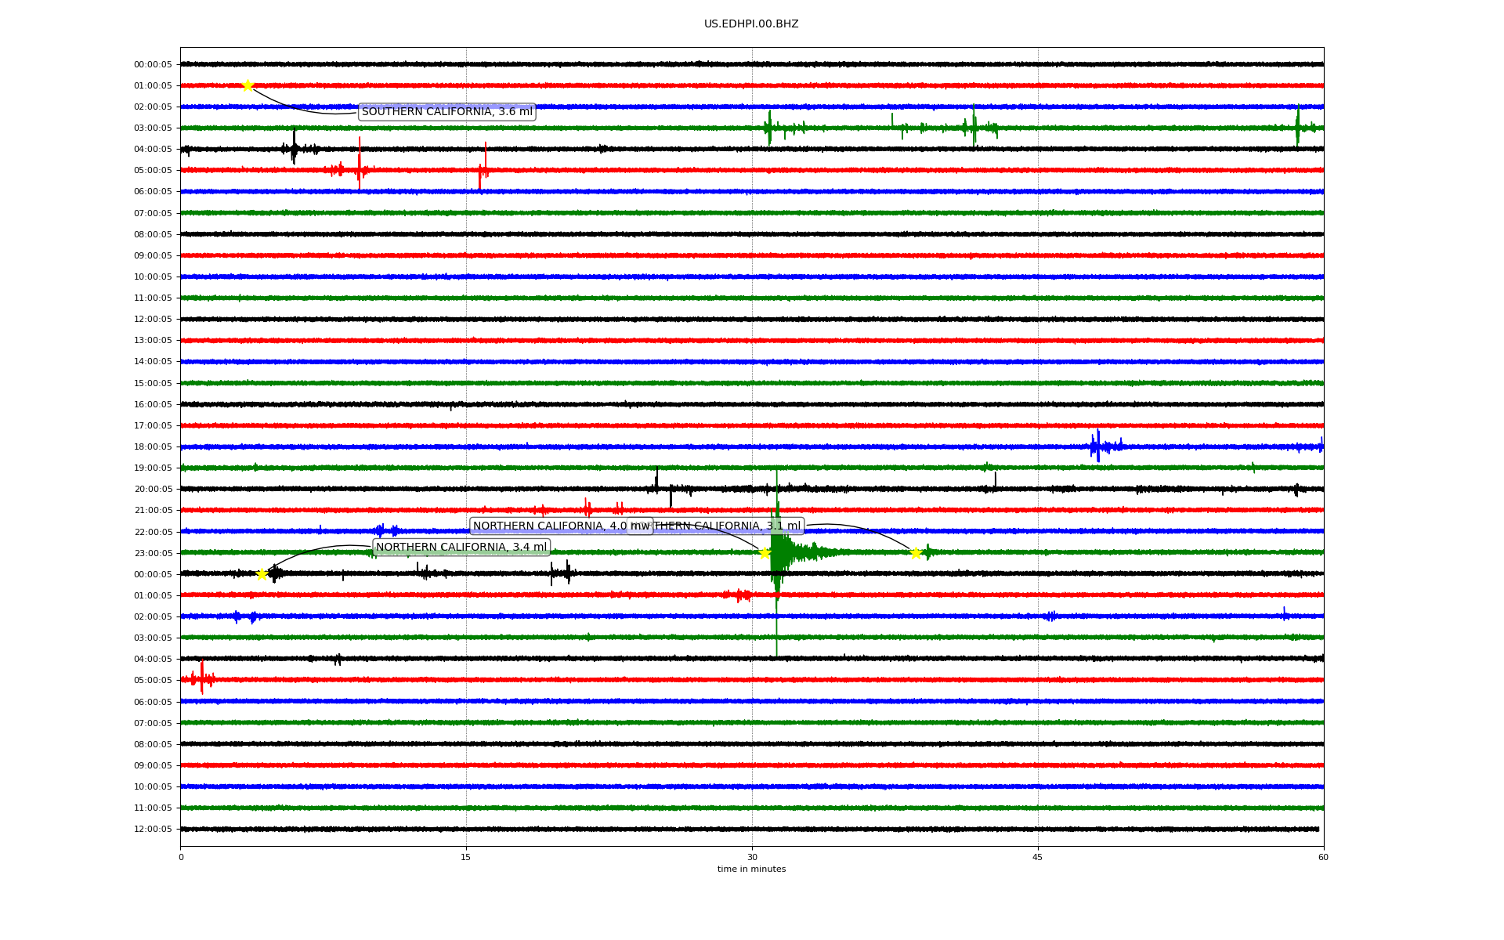
Task: Click the 15 tick on the x-axis
Action: tap(466, 857)
